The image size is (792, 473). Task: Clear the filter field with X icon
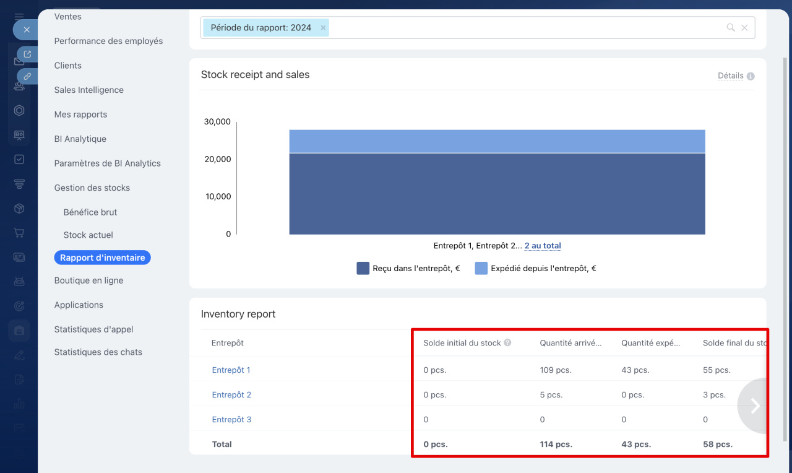click(x=744, y=28)
